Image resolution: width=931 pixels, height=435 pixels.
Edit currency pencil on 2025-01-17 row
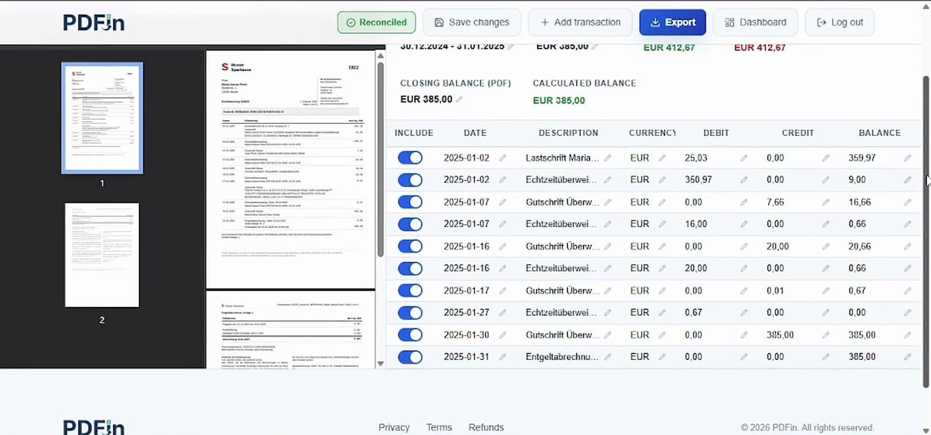(662, 290)
